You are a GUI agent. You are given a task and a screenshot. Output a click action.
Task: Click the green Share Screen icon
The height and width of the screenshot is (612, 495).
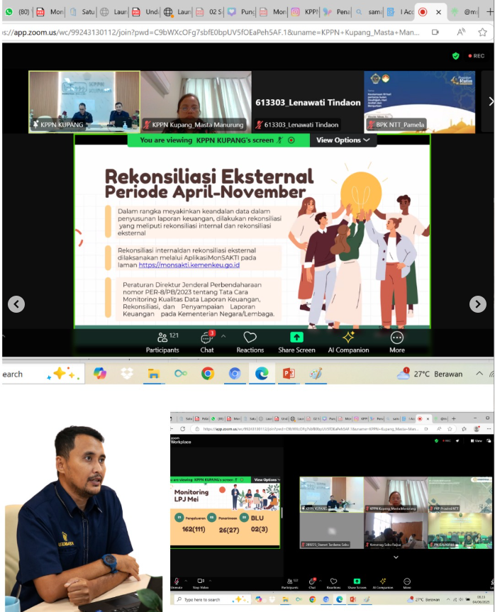point(296,338)
